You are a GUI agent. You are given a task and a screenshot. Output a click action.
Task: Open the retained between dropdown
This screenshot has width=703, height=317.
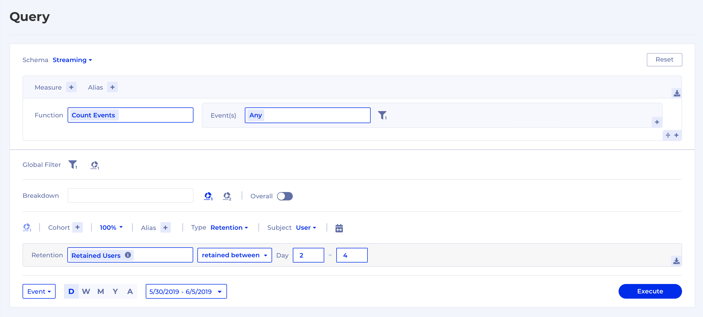pos(234,255)
